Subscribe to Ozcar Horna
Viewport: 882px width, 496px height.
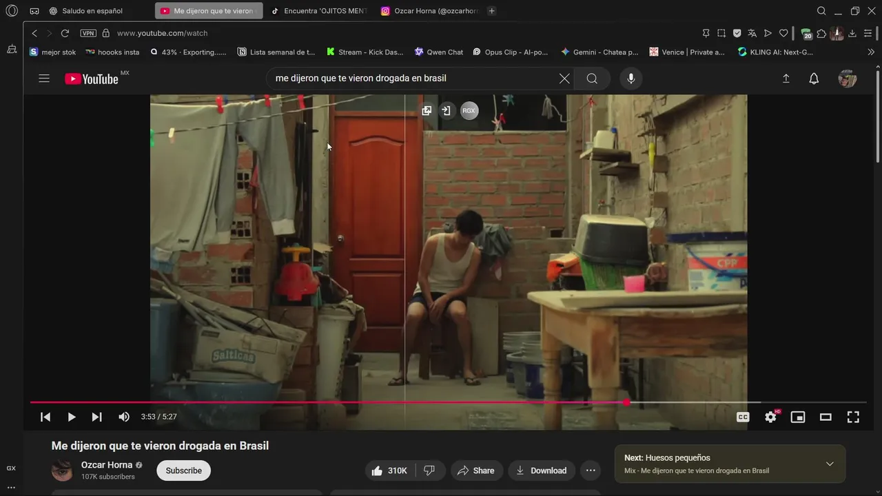pos(183,471)
